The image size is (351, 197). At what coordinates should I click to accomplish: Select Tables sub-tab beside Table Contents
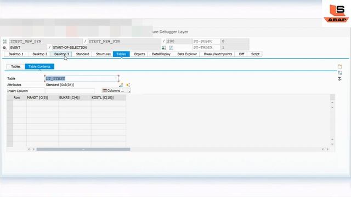[x=16, y=67]
